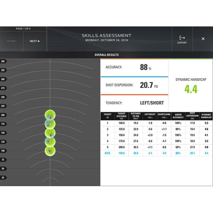Select target 5 row showing 200.0

[156, 147]
